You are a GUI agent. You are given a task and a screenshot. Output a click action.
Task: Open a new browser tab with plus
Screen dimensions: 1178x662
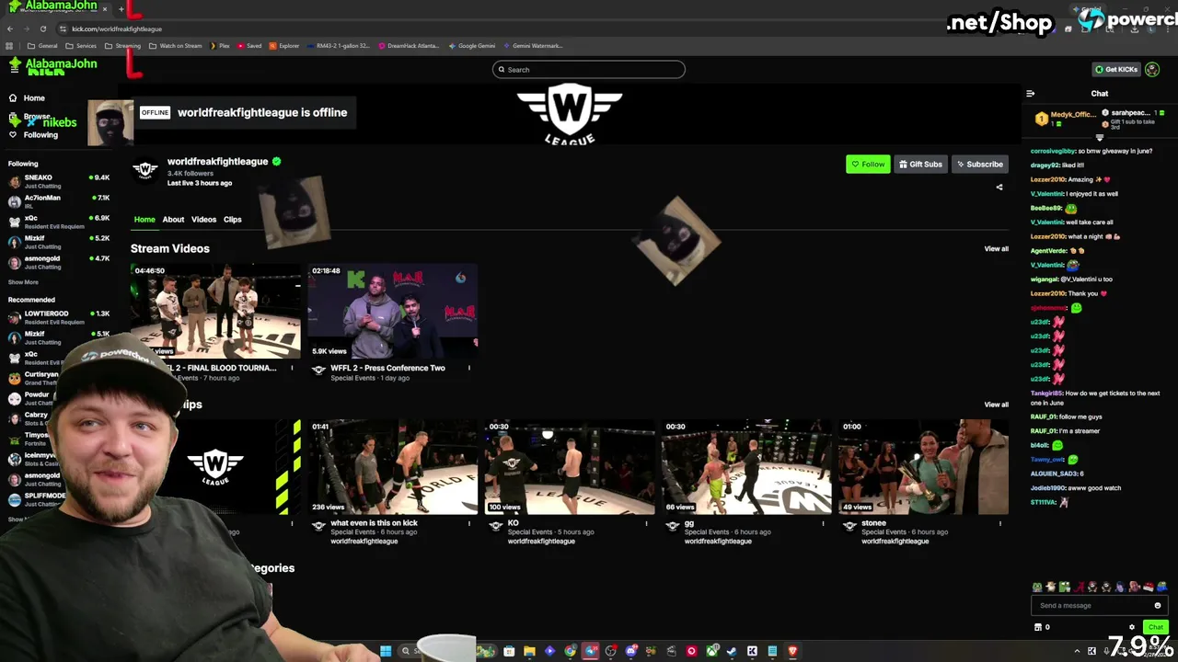pos(121,9)
